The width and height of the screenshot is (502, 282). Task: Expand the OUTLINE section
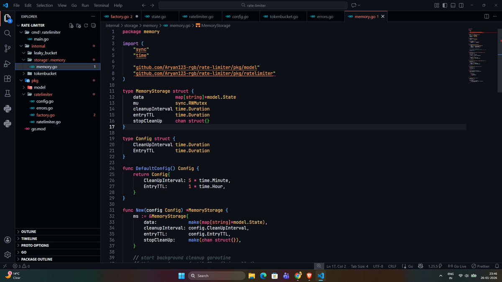[58, 231]
